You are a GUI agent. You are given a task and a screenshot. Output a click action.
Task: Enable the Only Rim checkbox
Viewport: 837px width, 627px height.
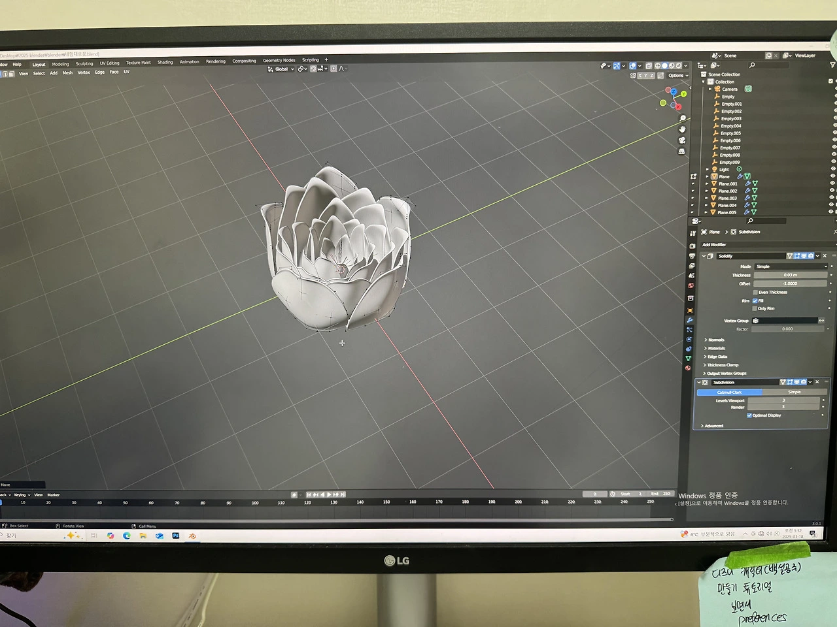coord(755,308)
